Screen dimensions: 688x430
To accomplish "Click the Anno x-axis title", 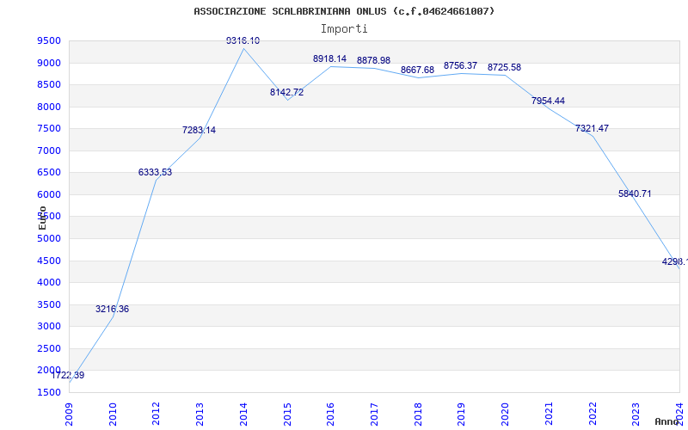I will 667,421.
